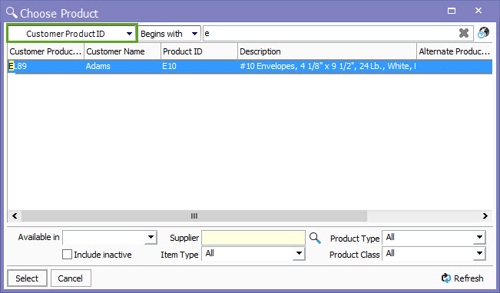Clear the search text with X icon
The height and width of the screenshot is (293, 500).
(x=464, y=33)
